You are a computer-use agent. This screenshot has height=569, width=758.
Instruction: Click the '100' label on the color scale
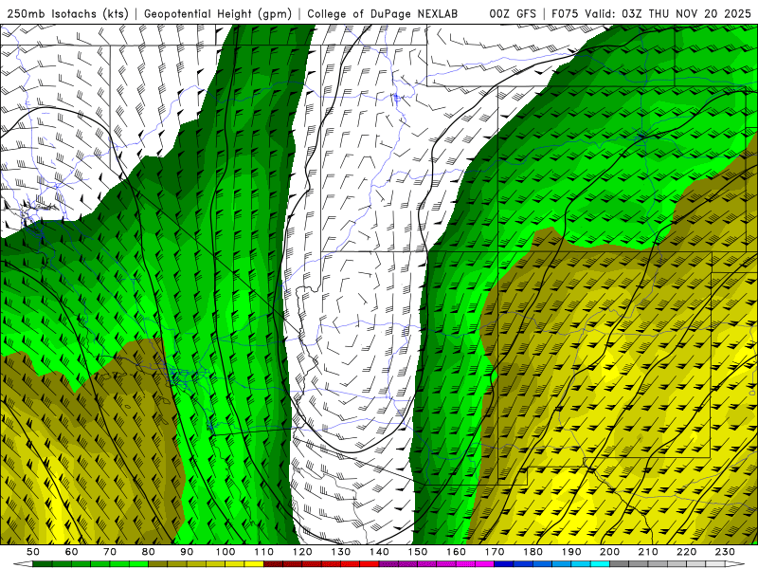point(225,552)
